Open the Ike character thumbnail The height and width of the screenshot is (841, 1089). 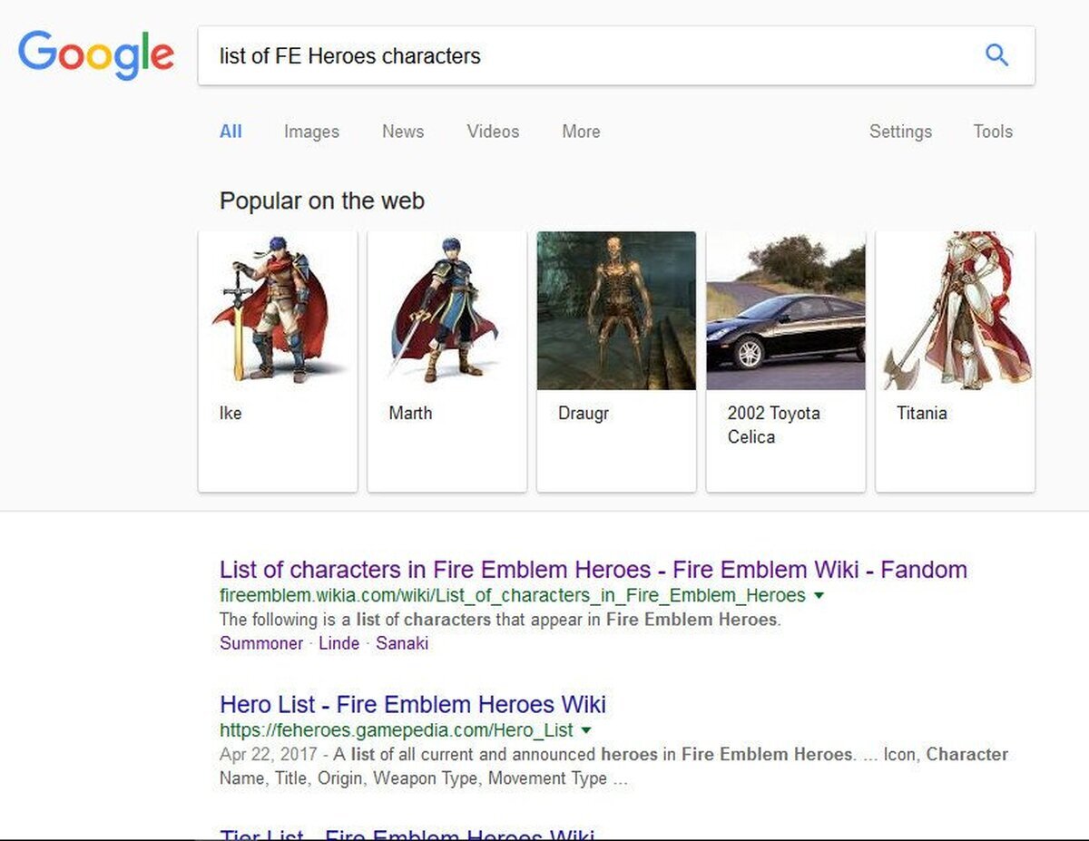tap(278, 310)
